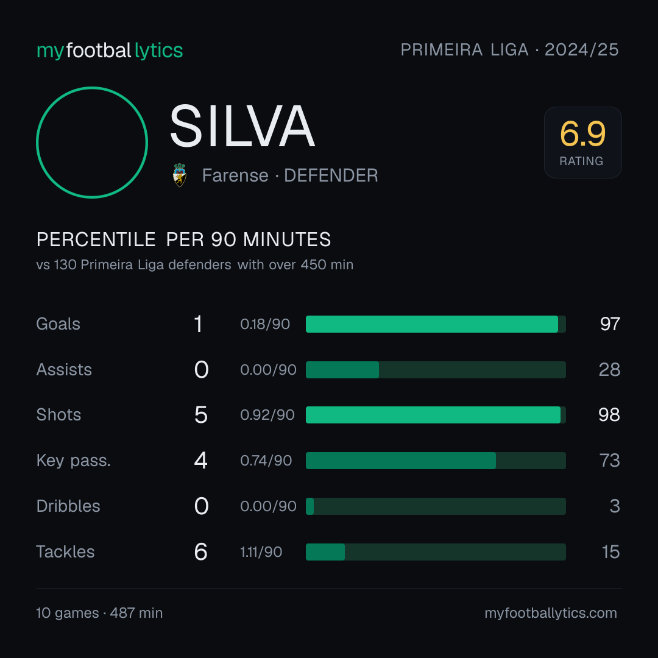Screen dimensions: 658x658
Task: Click the Tackles 1.11/90 value
Action: (x=261, y=552)
